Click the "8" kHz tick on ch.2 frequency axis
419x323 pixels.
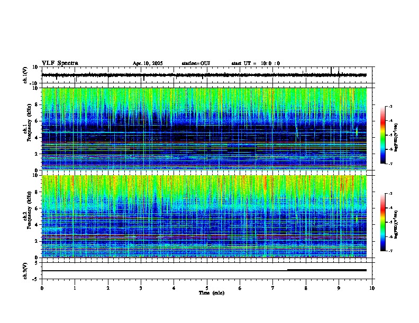37,192
